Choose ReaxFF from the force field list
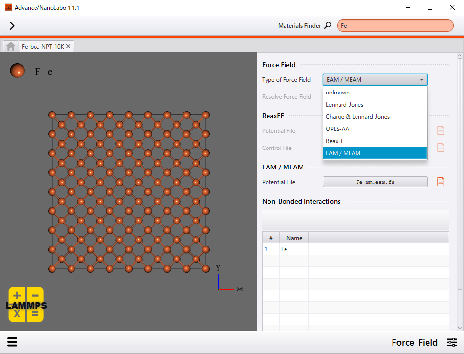Viewport: 464px width, 354px height. point(375,141)
